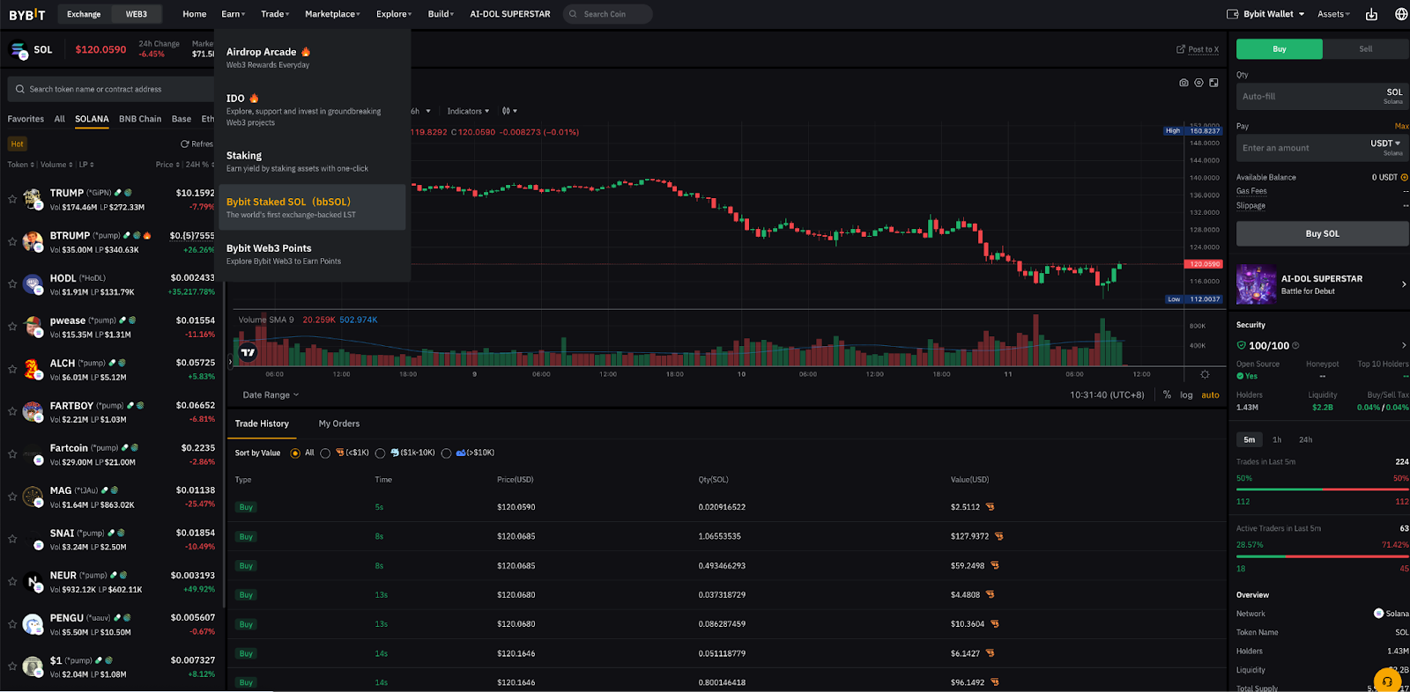
Task: Switch to the Exchange mode toggle
Action: (x=84, y=14)
